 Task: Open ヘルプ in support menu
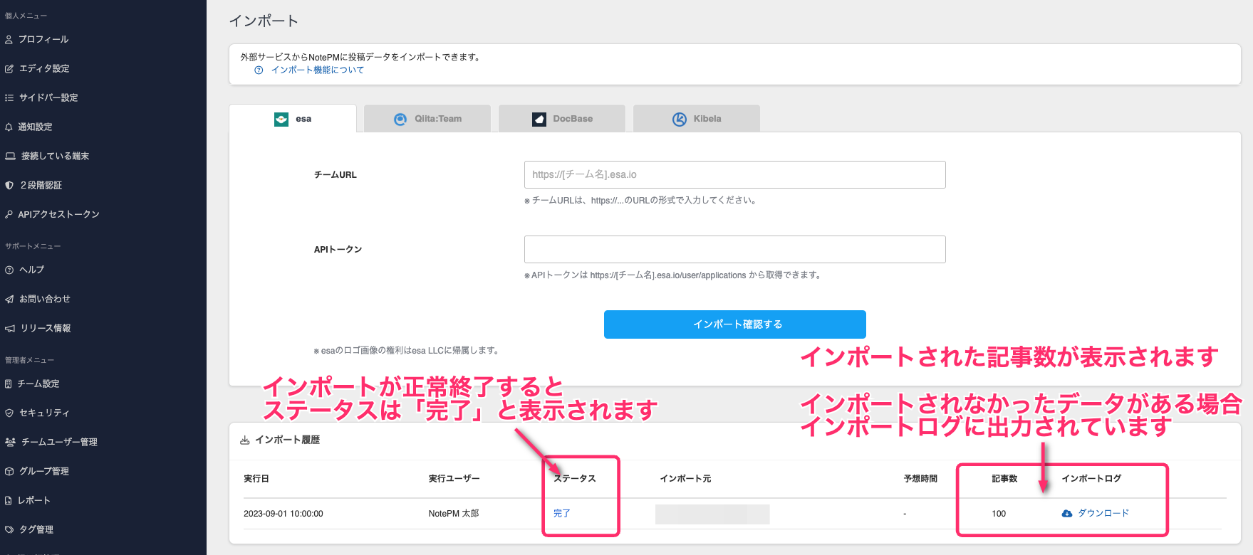[x=31, y=270]
